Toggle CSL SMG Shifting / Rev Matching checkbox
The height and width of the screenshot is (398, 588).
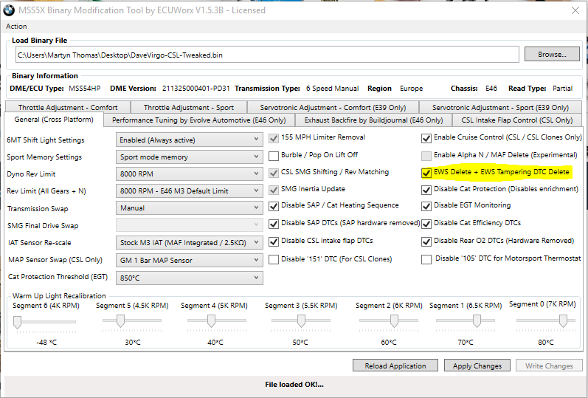coord(274,173)
